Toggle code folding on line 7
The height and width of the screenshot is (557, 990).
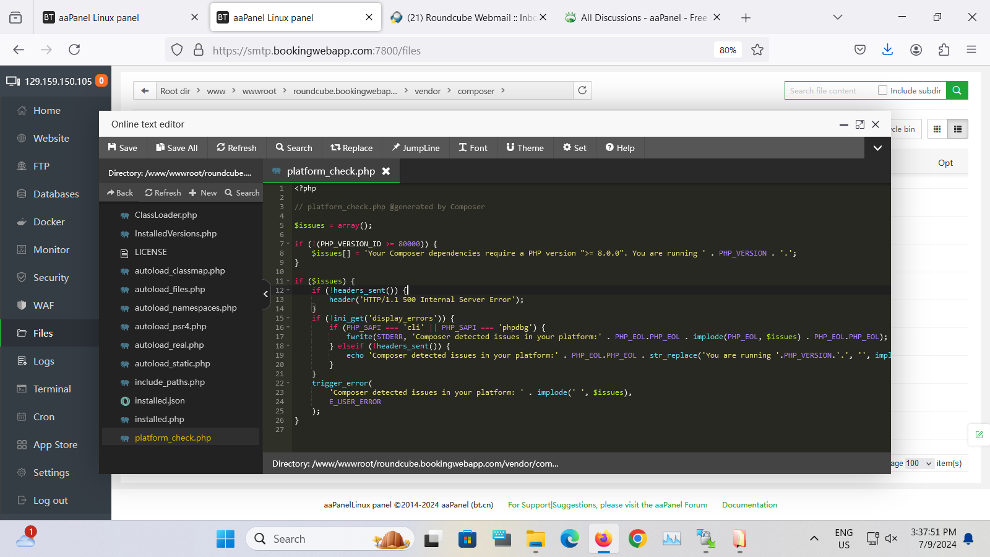pos(288,244)
